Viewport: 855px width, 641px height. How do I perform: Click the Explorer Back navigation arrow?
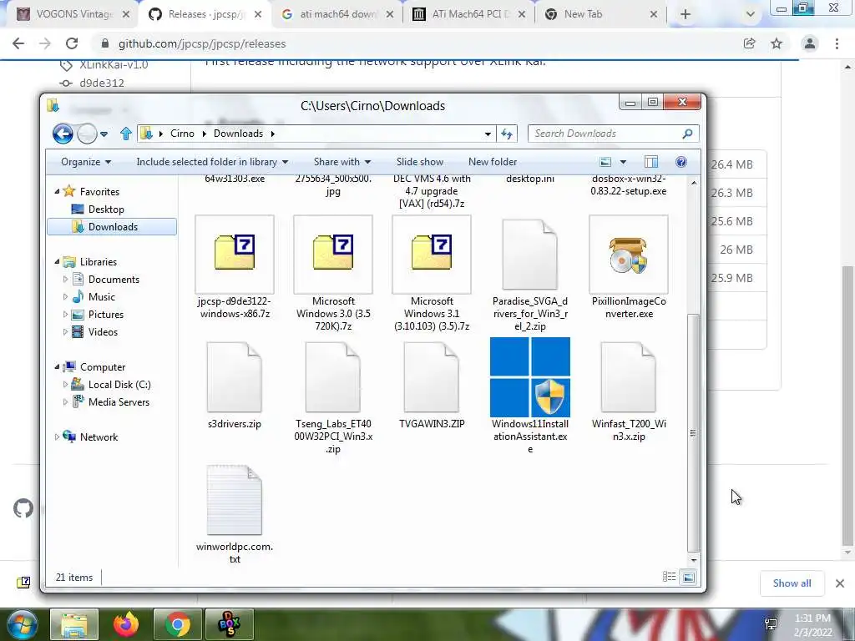[63, 134]
